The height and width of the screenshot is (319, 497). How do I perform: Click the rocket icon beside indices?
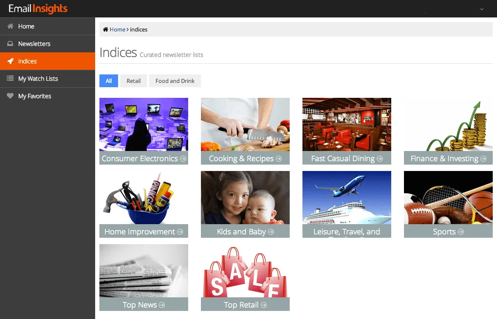click(x=10, y=61)
